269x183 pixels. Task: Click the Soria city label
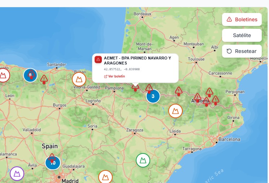pyautogui.click(x=92, y=126)
